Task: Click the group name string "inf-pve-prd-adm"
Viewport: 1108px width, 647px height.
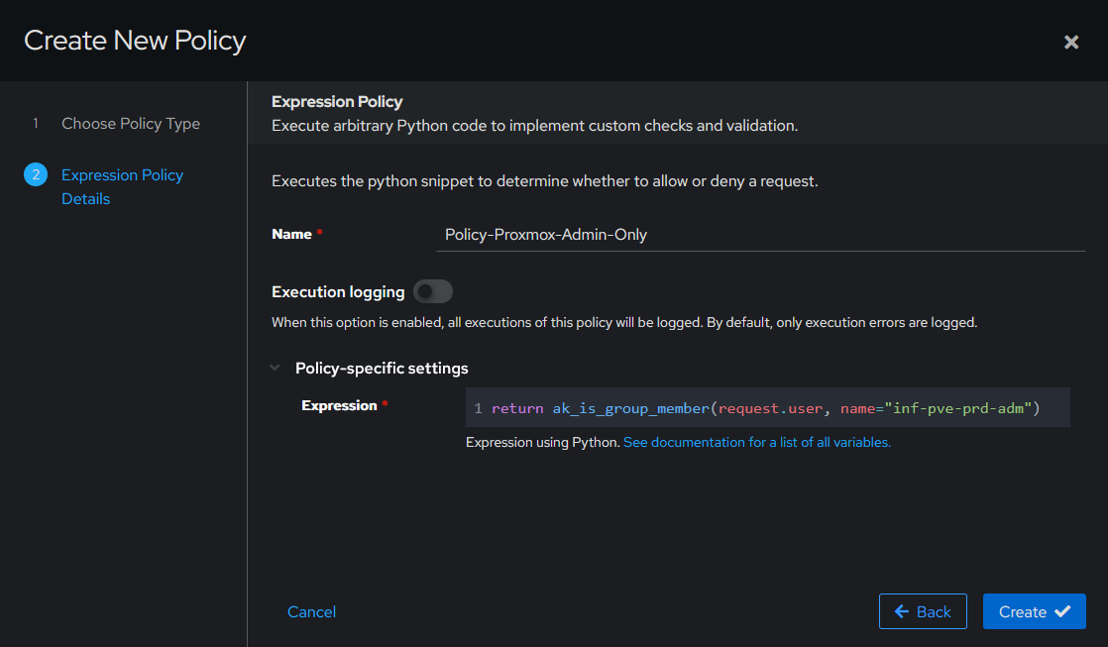Action: tap(958, 408)
